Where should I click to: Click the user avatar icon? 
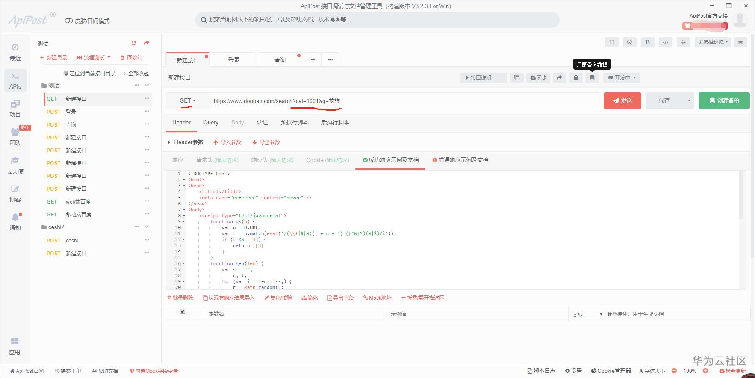click(740, 20)
